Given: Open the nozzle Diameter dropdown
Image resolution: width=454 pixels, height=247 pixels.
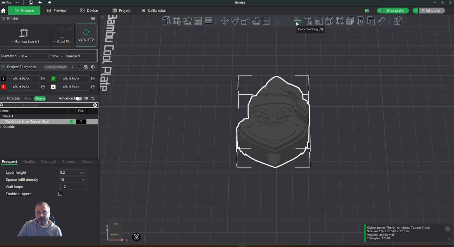Looking at the screenshot, I should (33, 56).
